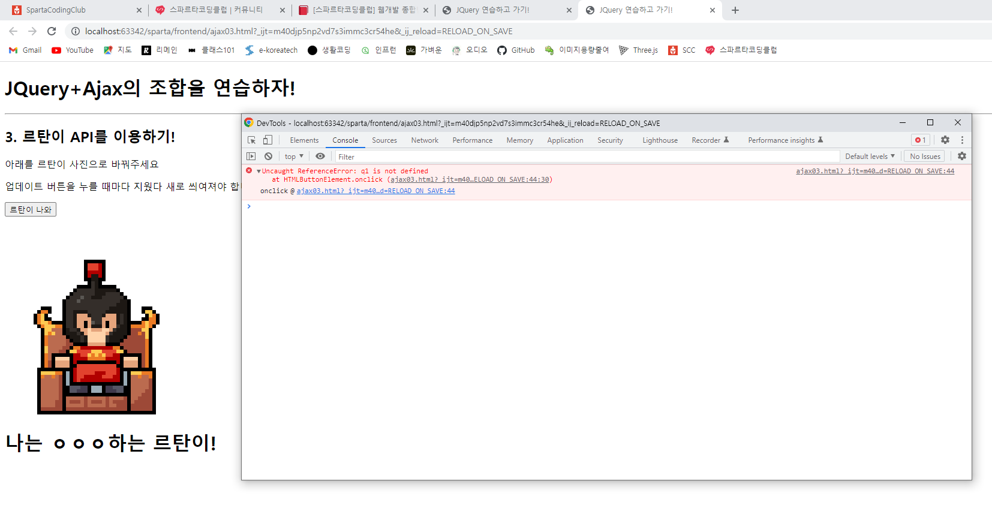Click the browser forward arrow
Viewport: 992px width, 517px height.
32,31
